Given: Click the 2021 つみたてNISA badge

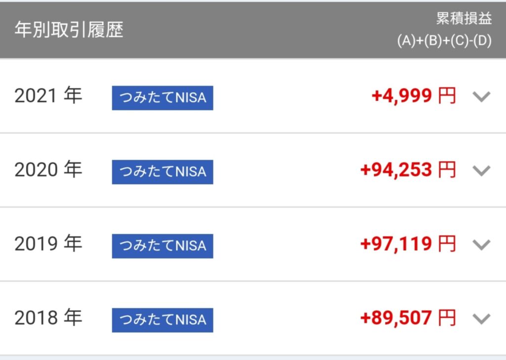Looking at the screenshot, I should 162,98.
